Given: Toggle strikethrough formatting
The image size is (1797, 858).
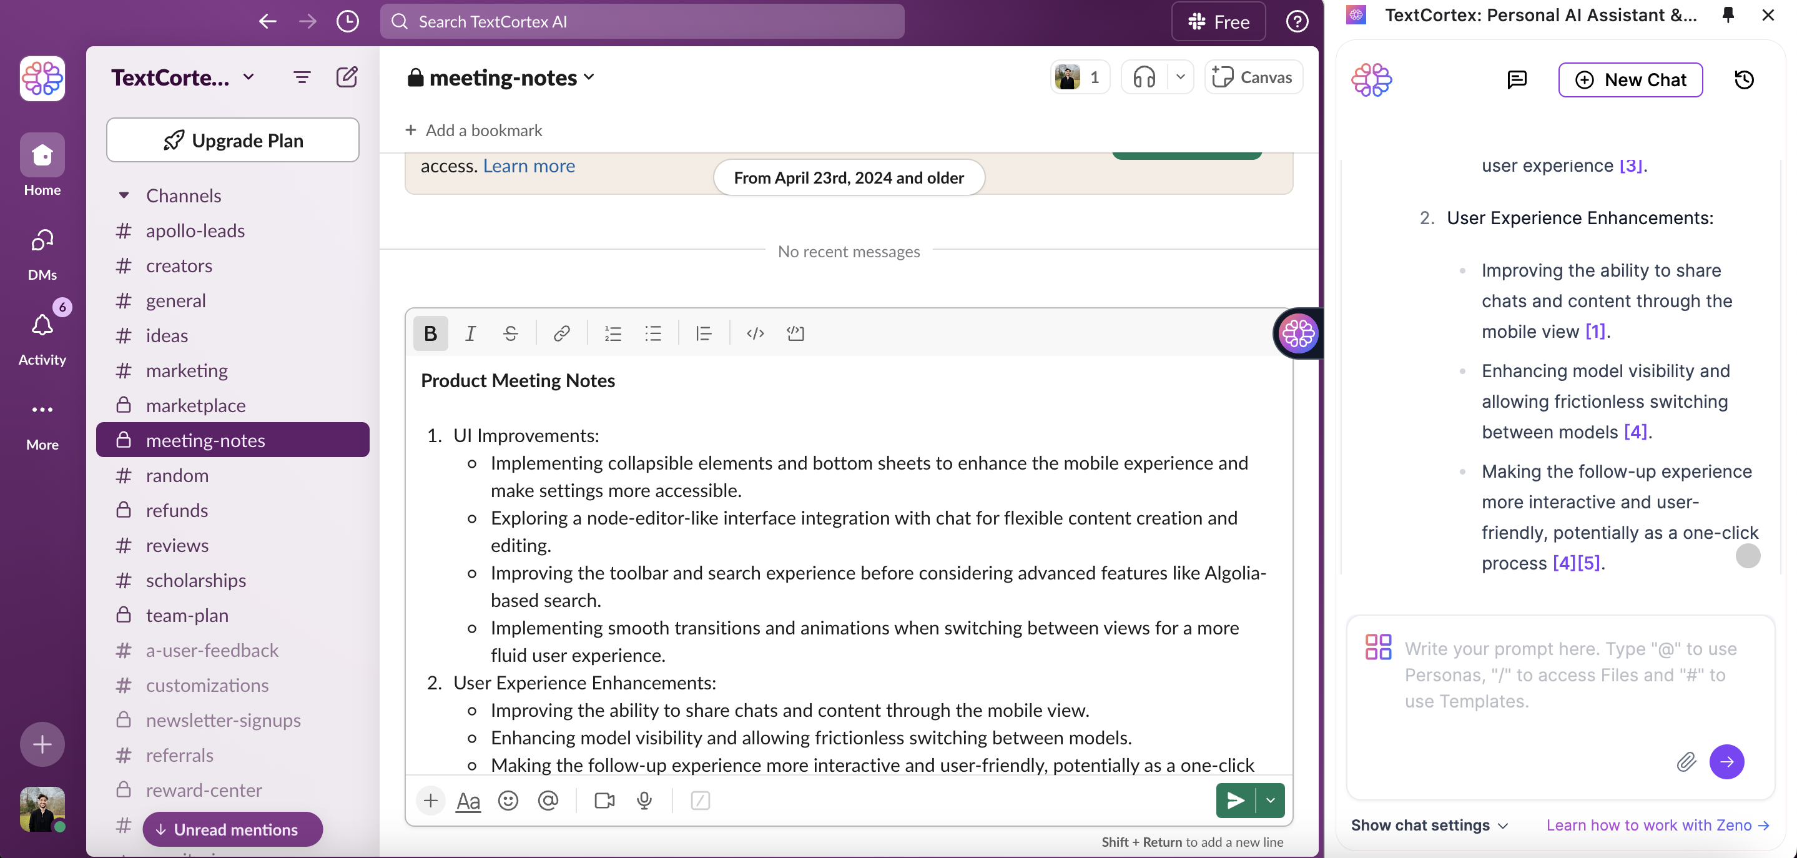Looking at the screenshot, I should click(x=510, y=333).
